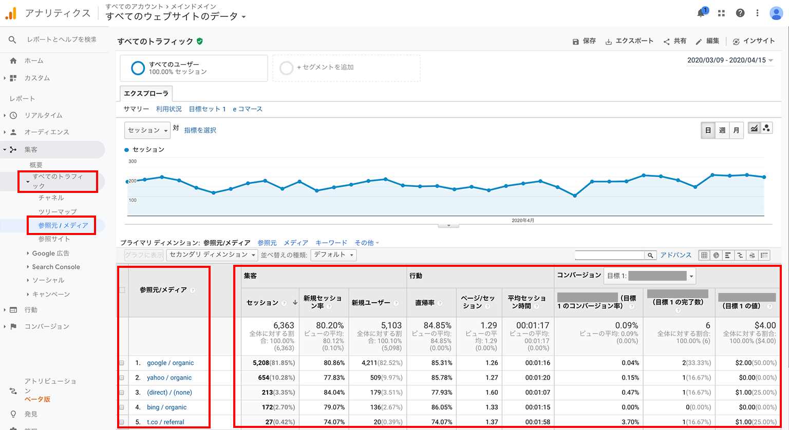Open the すべてのウェブサイトのデータ view selector

tap(176, 16)
